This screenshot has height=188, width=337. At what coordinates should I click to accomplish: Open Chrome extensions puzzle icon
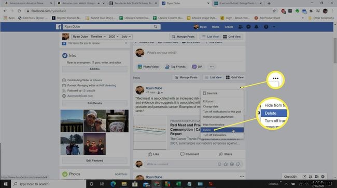pyautogui.click(x=311, y=11)
